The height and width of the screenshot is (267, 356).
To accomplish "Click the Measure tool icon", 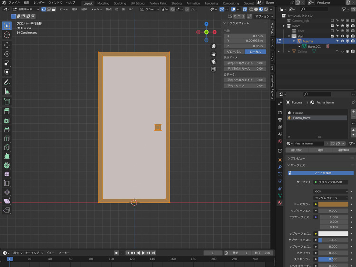I will (x=7, y=91).
